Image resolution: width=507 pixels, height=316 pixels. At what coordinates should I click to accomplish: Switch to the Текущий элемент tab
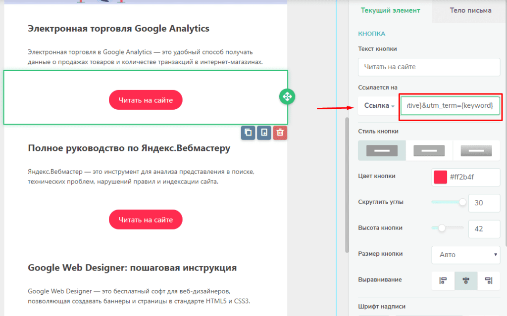[391, 10]
